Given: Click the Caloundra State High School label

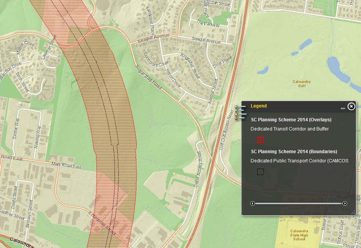Looking at the screenshot, I should pyautogui.click(x=299, y=235).
